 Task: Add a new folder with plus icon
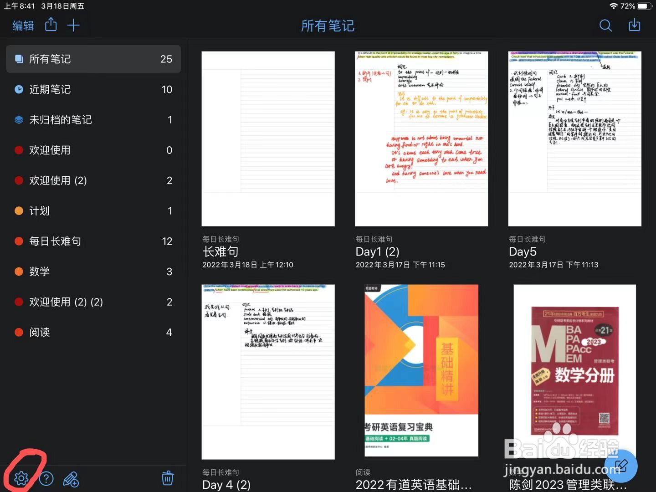[73, 25]
